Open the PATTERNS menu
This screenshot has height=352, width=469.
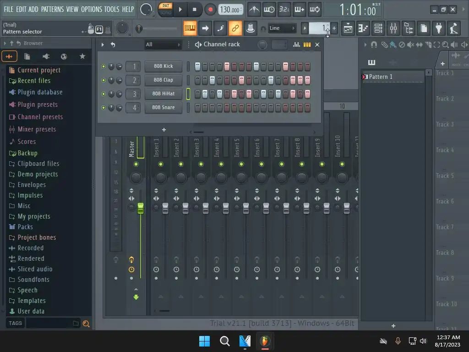click(x=52, y=9)
